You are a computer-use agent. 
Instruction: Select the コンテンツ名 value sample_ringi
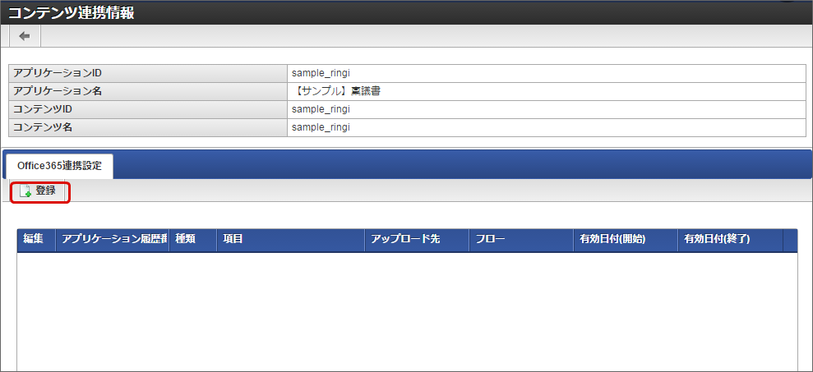[x=321, y=127]
